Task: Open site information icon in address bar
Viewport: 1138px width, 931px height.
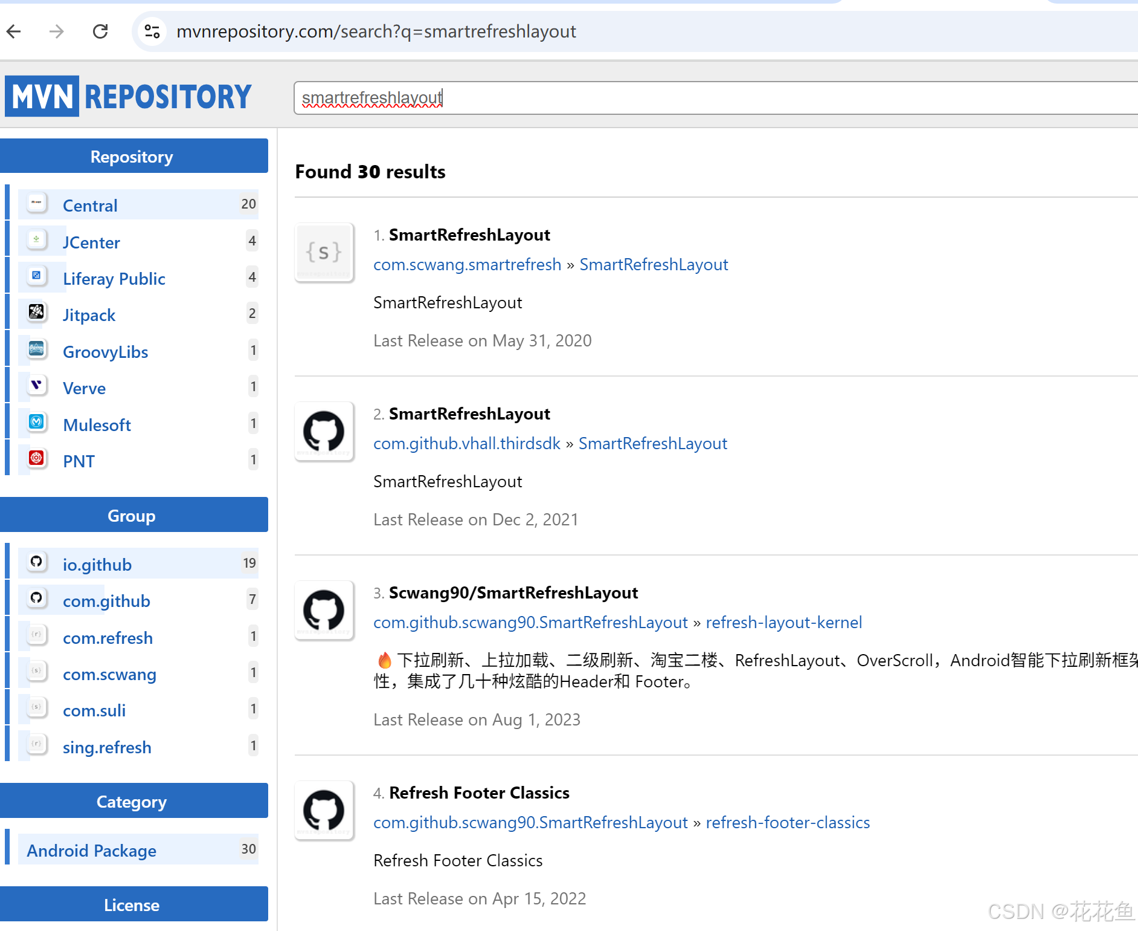Action: click(152, 31)
